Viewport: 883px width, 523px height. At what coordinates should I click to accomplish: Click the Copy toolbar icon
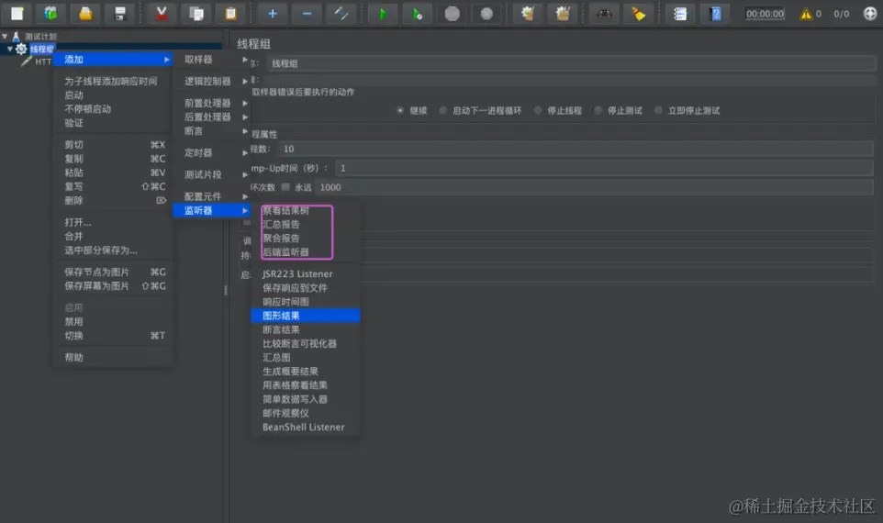click(196, 14)
